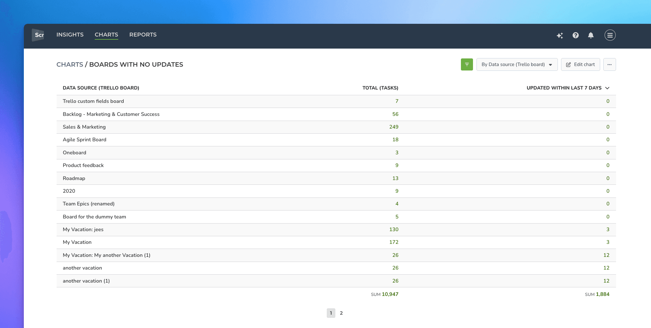The width and height of the screenshot is (651, 328).
Task: Select Team Epics (renamed) board name
Action: tap(89, 204)
